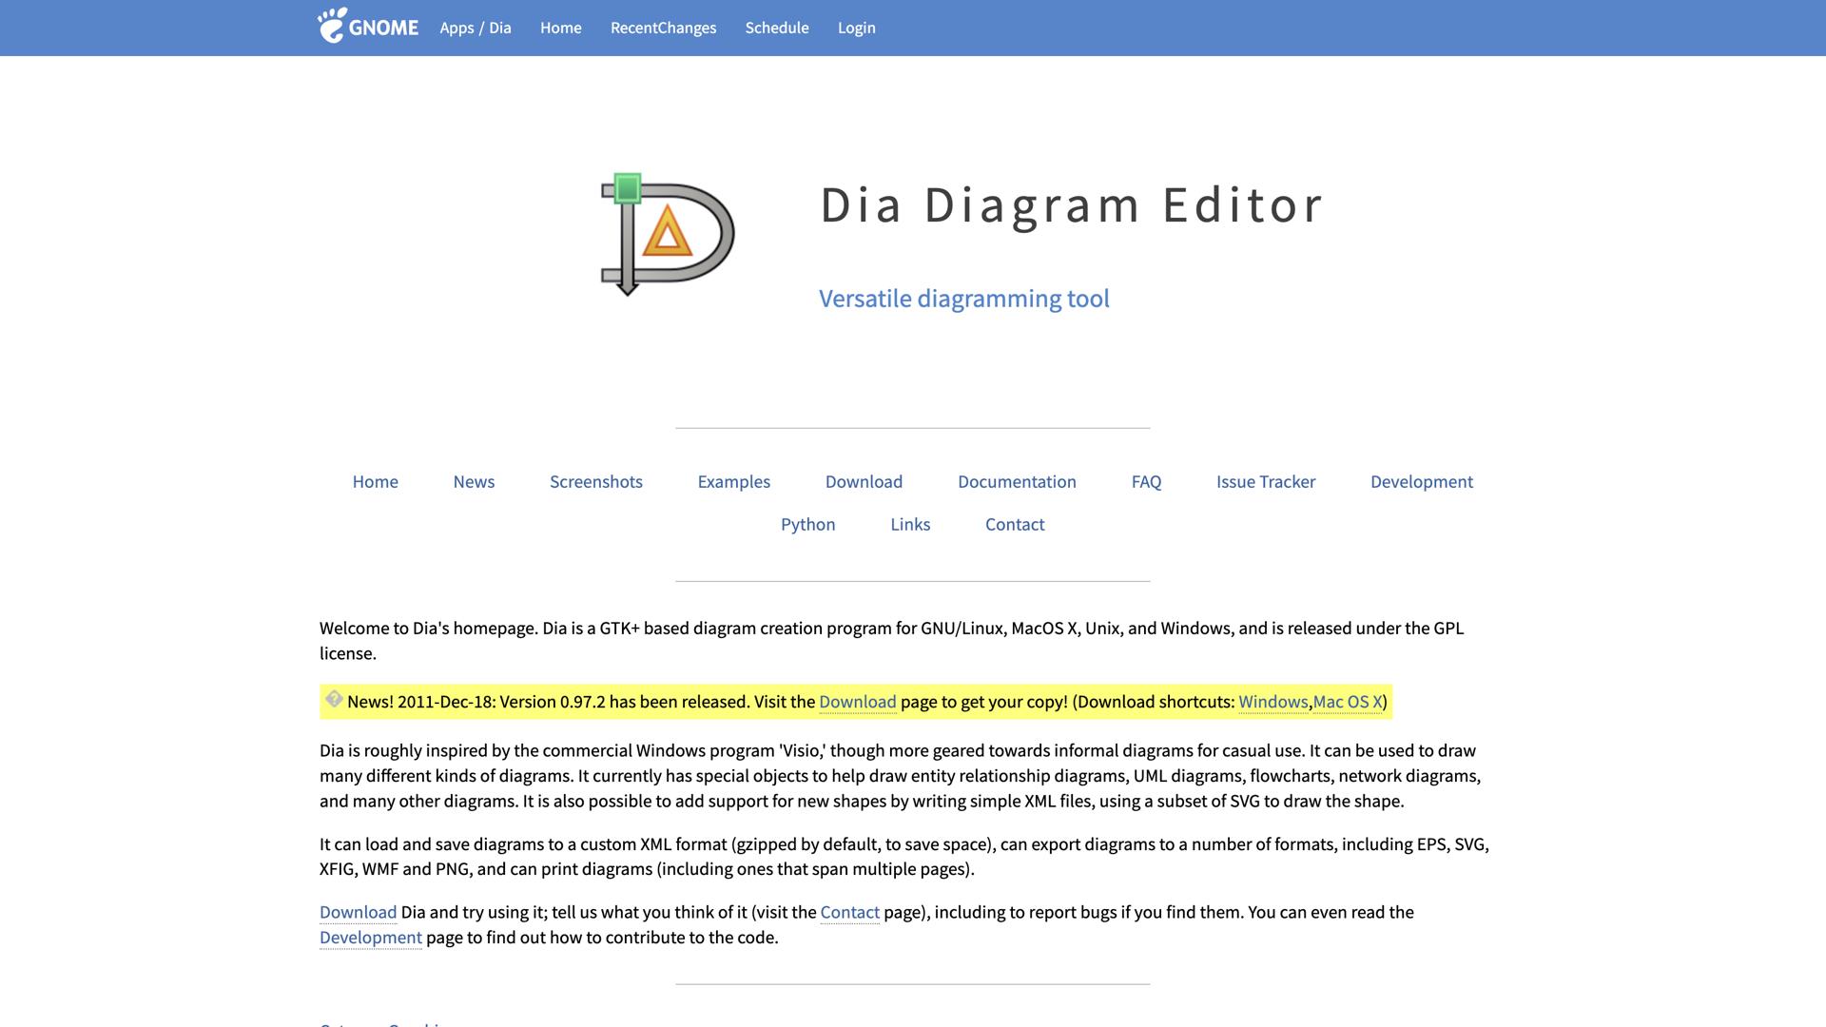Click the Dia Diagram Editor heading

coord(1071,204)
